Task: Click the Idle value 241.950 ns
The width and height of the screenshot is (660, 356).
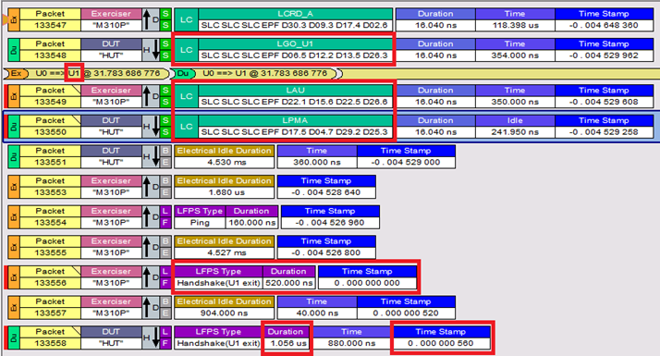Action: point(515,132)
